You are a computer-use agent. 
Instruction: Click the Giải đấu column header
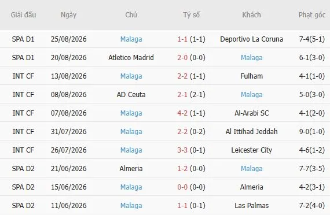(23, 15)
